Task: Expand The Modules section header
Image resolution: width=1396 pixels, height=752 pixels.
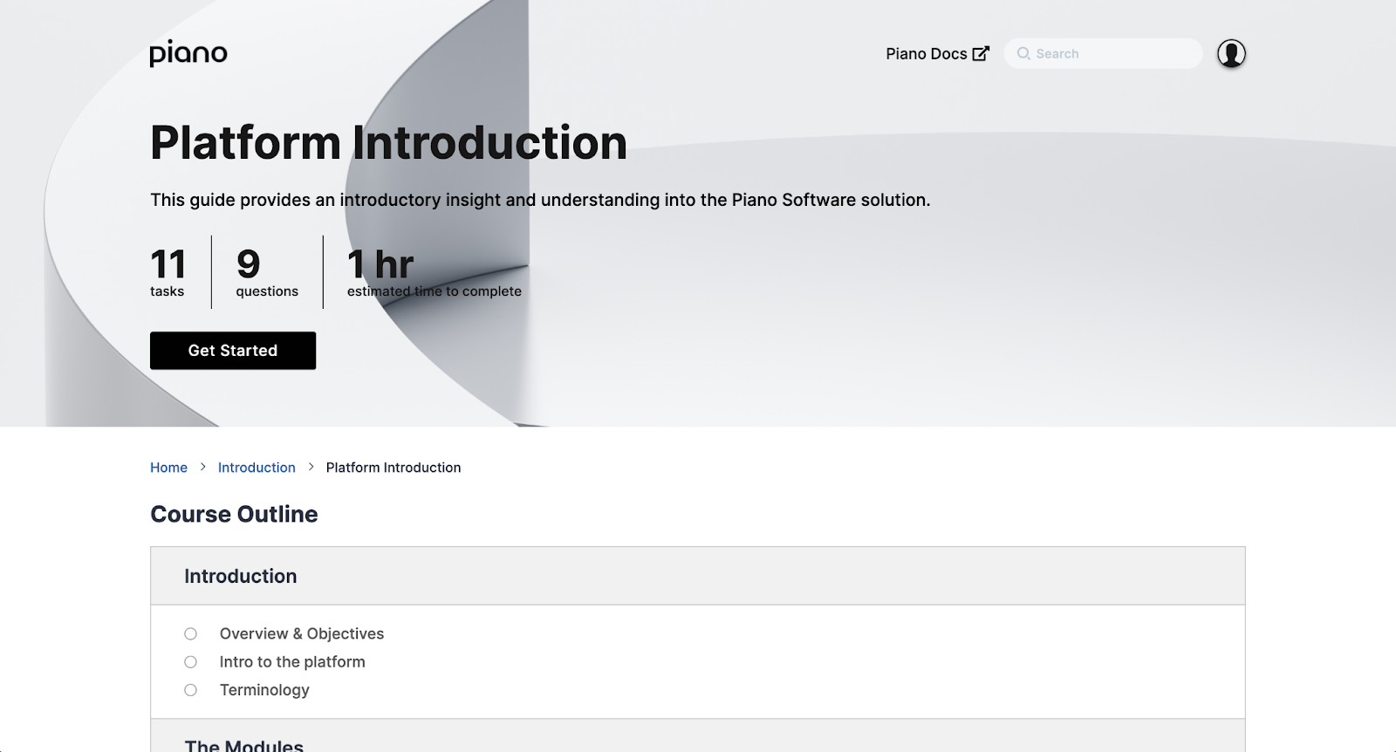Action: [x=698, y=736]
